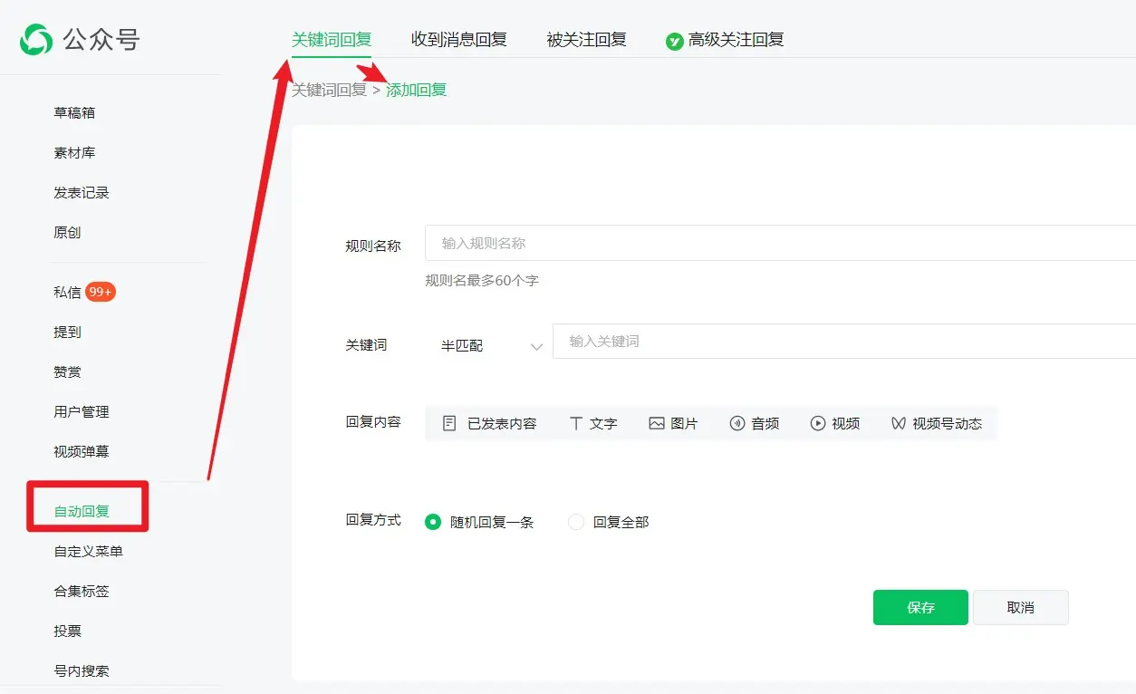Switch to the 被关注回复 tab

[586, 40]
